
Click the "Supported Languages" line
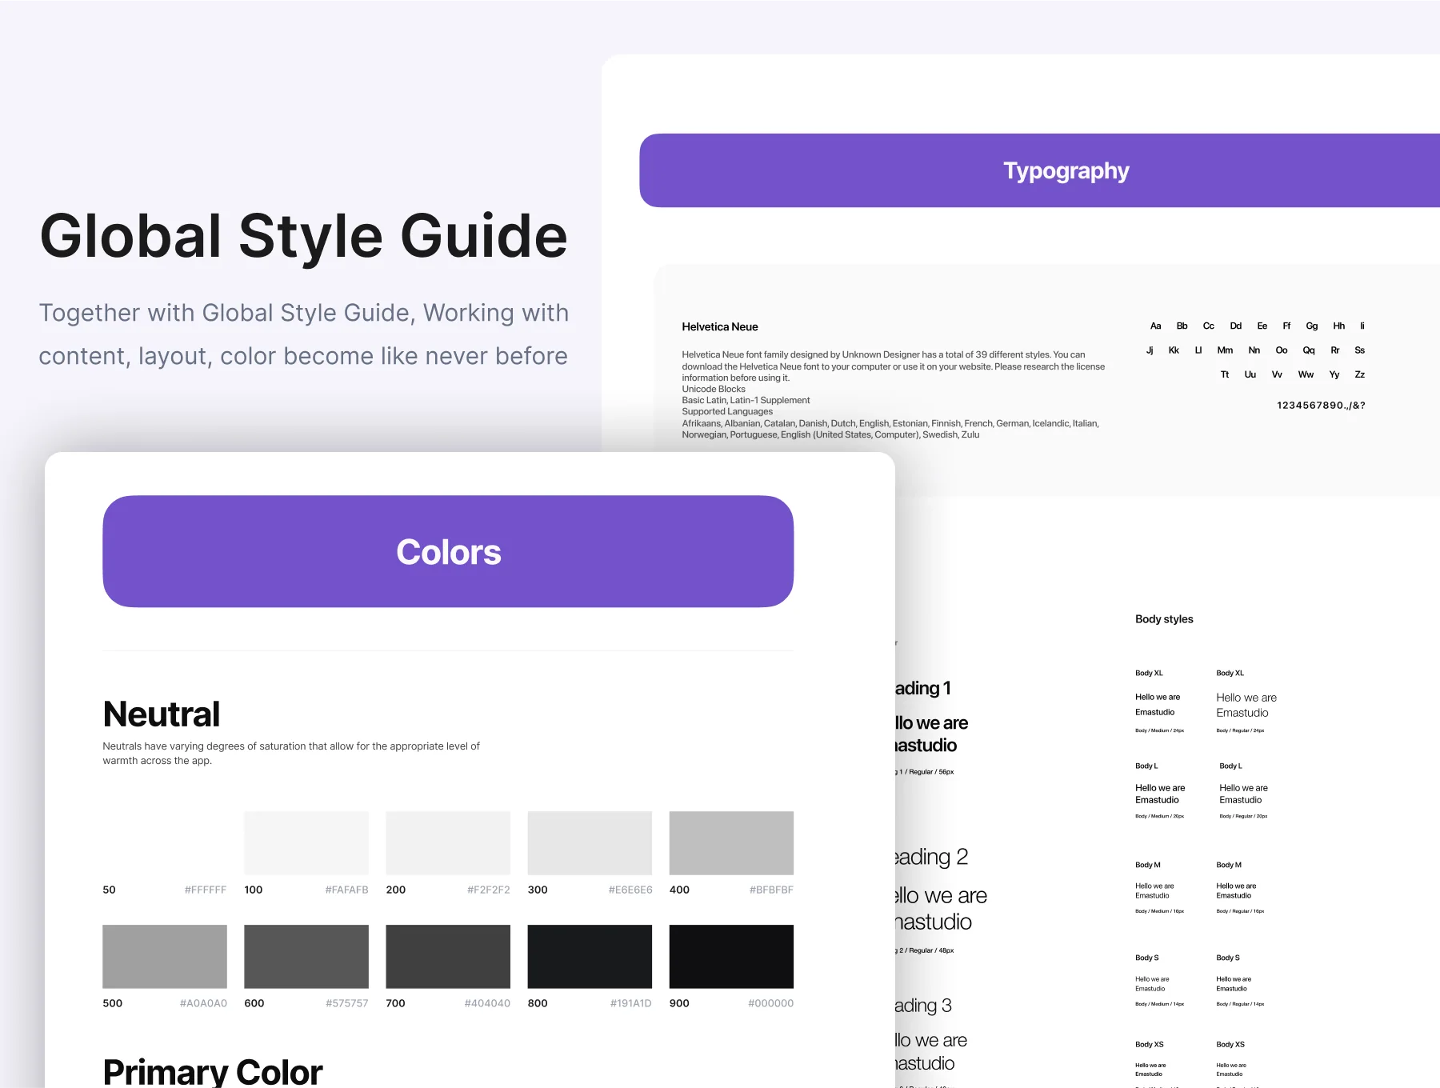[727, 411]
